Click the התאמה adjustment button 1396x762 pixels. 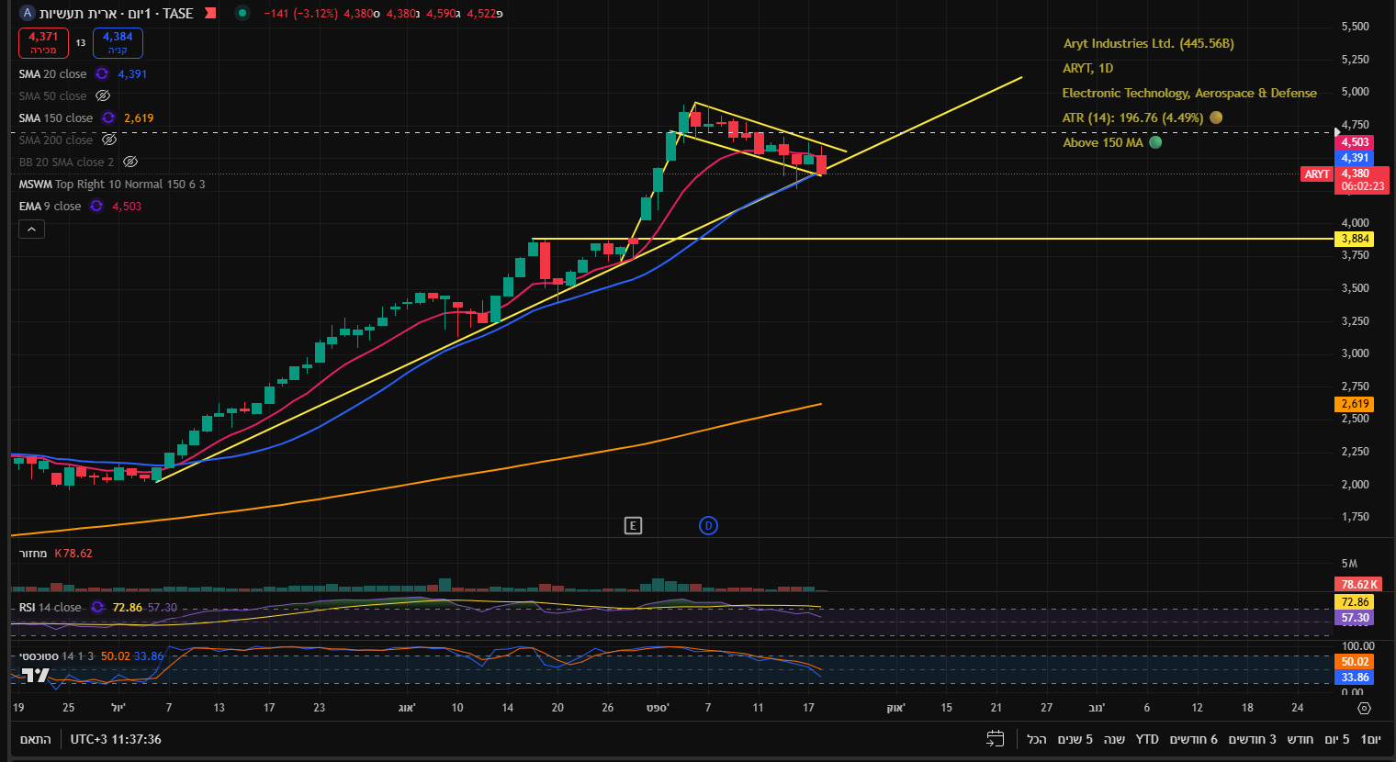tap(36, 739)
